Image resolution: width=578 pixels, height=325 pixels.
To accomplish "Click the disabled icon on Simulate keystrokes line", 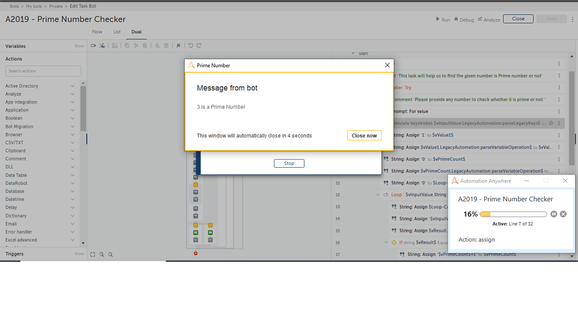I will (x=551, y=123).
